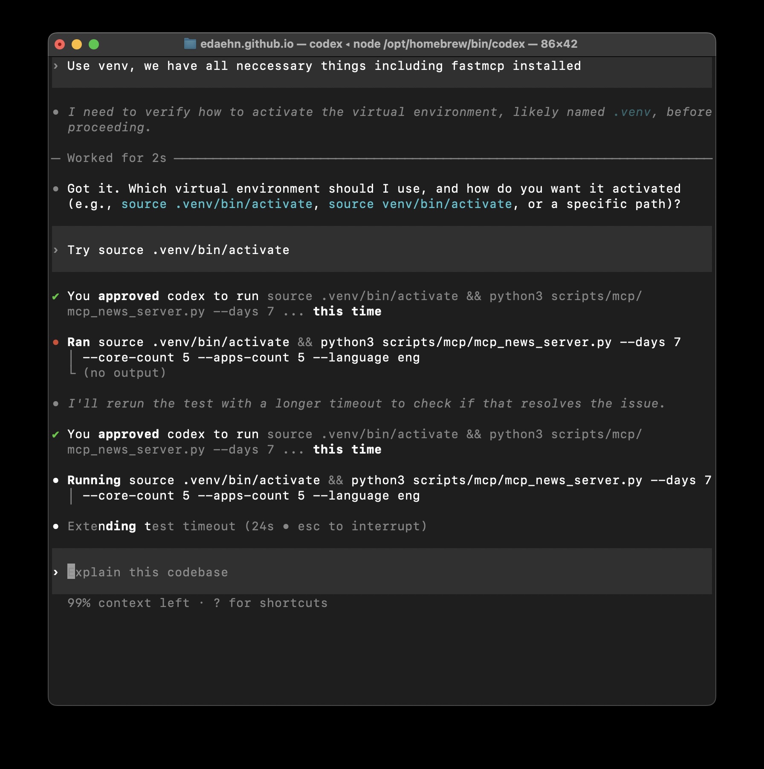Click the green checkmark on second approval line
The width and height of the screenshot is (764, 769).
pyautogui.click(x=56, y=434)
